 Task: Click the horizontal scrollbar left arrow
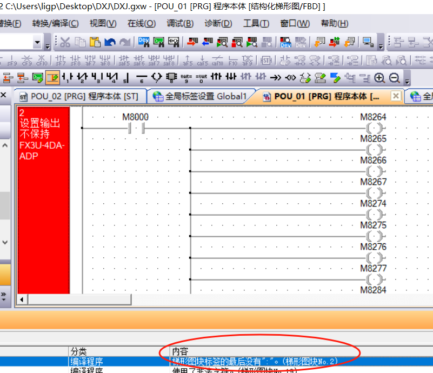[x=22, y=299]
